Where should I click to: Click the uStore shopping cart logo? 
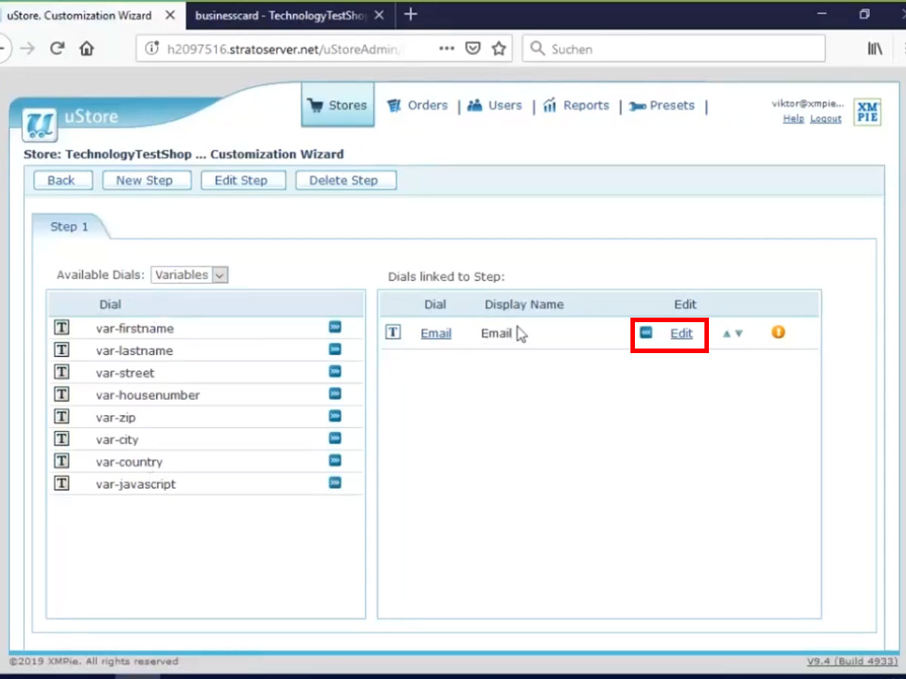[40, 125]
